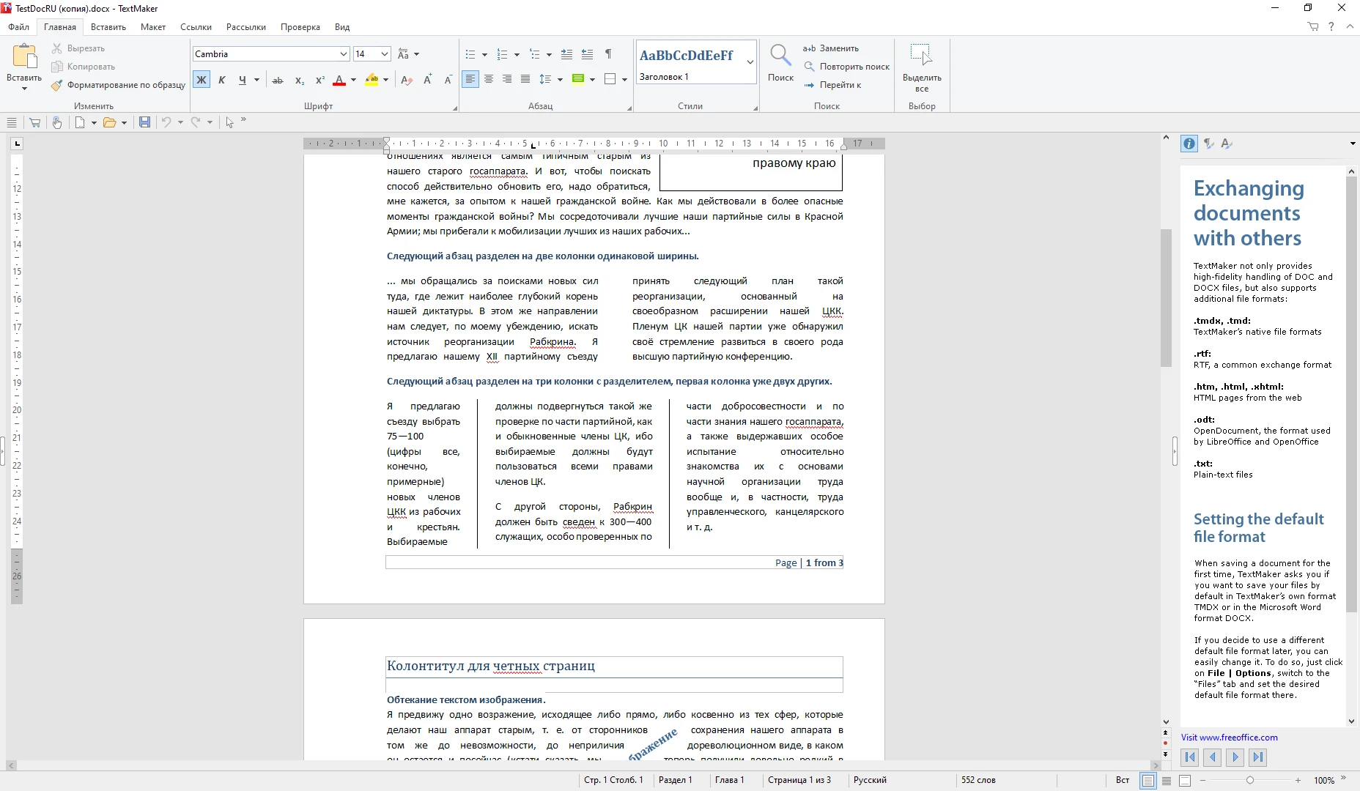Image resolution: width=1360 pixels, height=791 pixels.
Task: Clear character formatting with eraser icon
Action: click(407, 80)
